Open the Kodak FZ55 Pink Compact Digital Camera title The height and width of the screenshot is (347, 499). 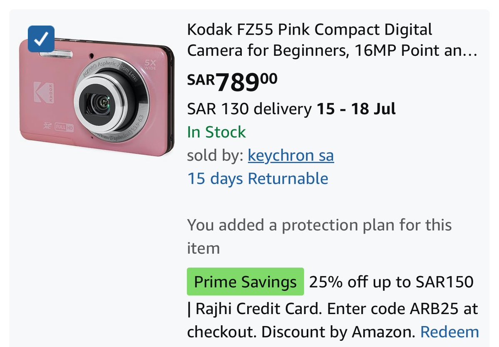332,40
